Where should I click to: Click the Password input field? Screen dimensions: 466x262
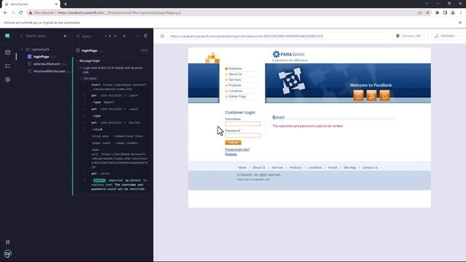242,135
